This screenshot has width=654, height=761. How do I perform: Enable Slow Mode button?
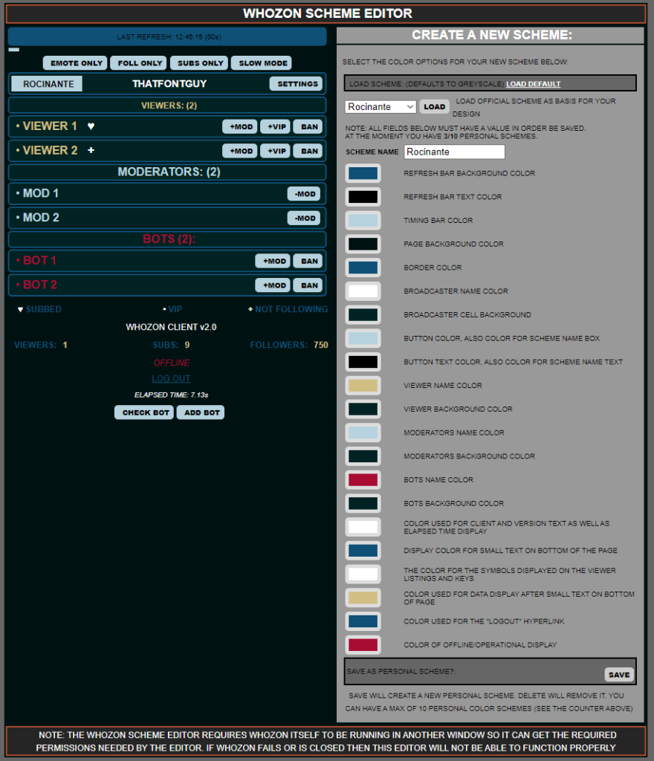pyautogui.click(x=260, y=63)
